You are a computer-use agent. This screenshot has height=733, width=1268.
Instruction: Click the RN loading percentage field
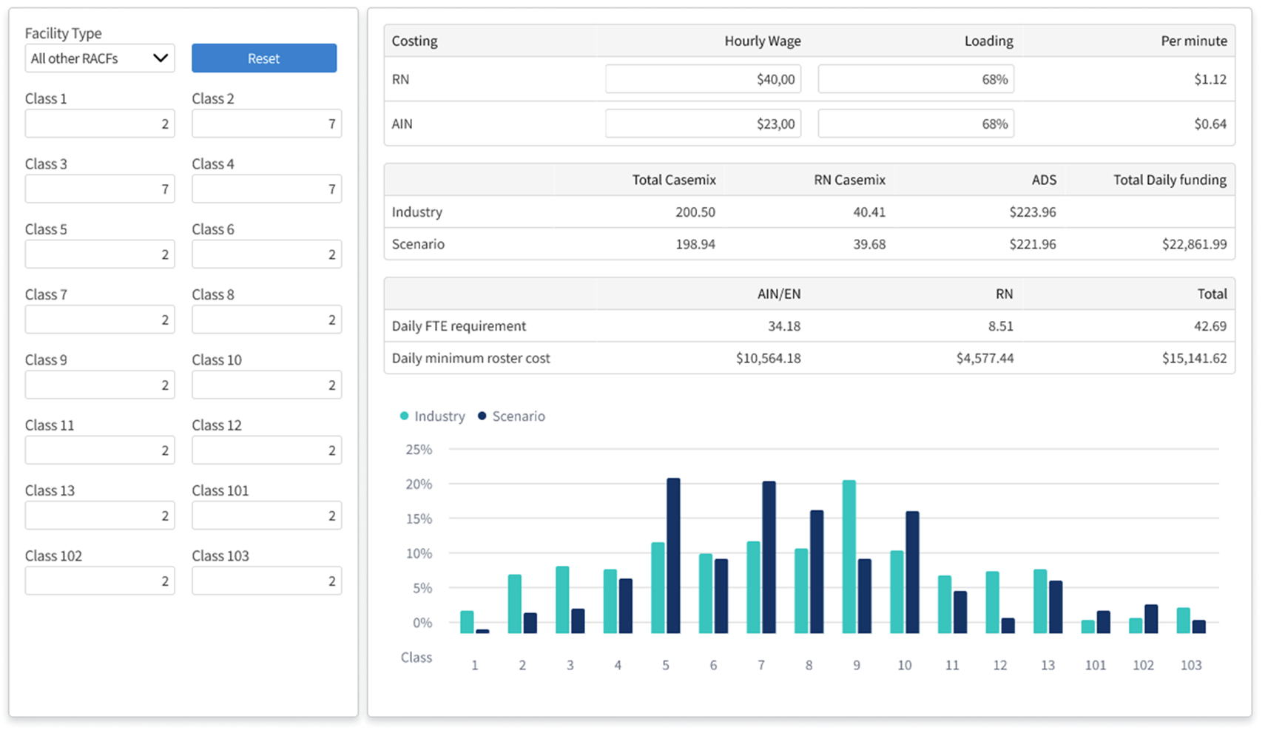click(916, 79)
